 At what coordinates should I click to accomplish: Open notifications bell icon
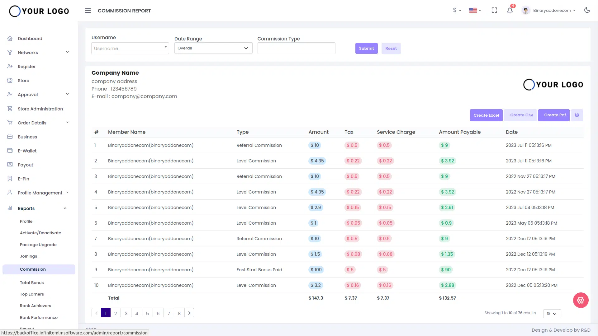coord(510,10)
